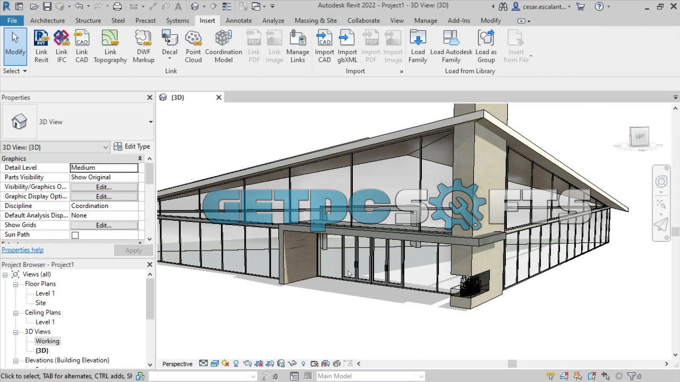
Task: Click the Load as Group tool
Action: coord(486,47)
